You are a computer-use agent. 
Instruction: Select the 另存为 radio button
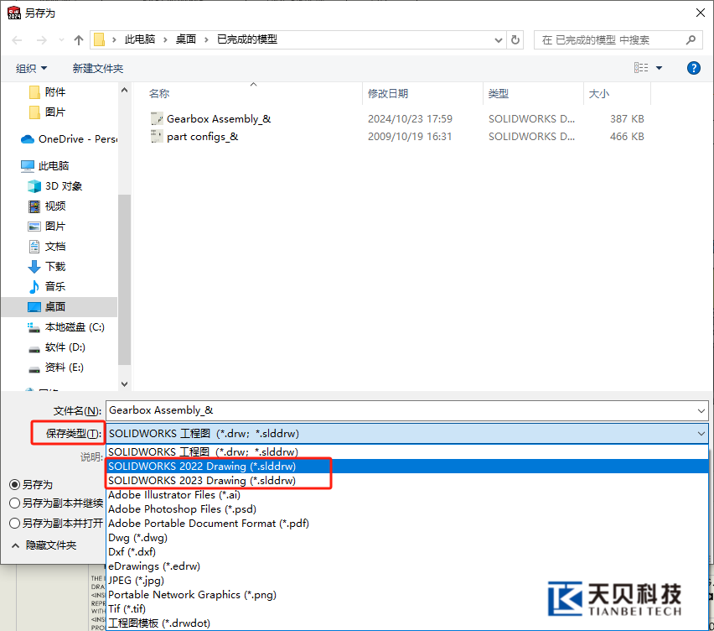point(14,485)
